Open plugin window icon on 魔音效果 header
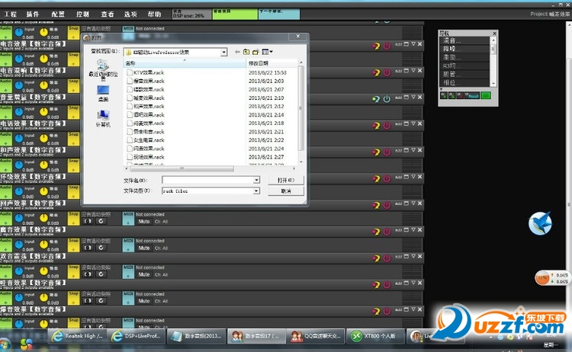The width and height of the screenshot is (572, 352). (x=406, y=230)
